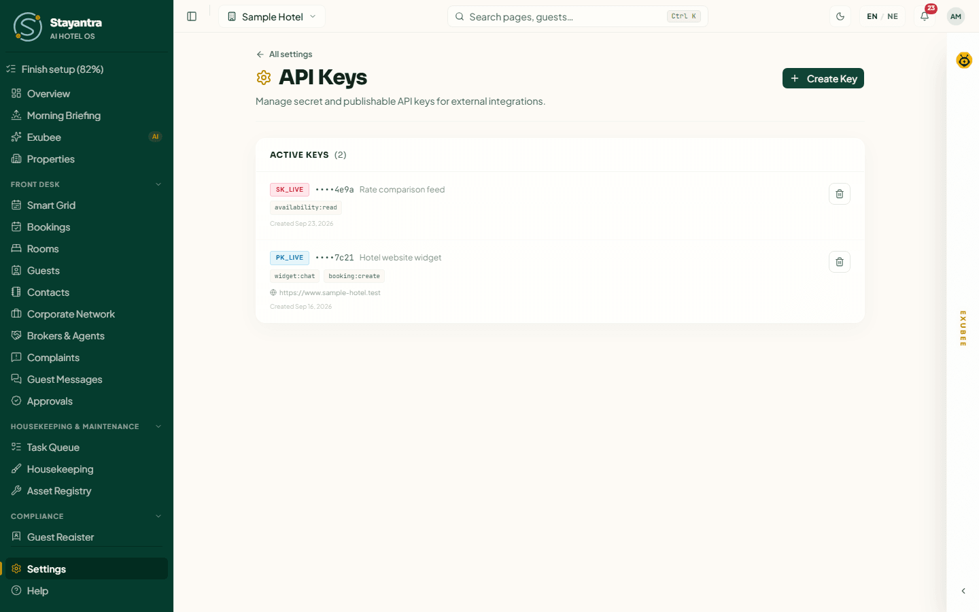Switch to dark mode moon icon
This screenshot has width=979, height=612.
coord(840,16)
